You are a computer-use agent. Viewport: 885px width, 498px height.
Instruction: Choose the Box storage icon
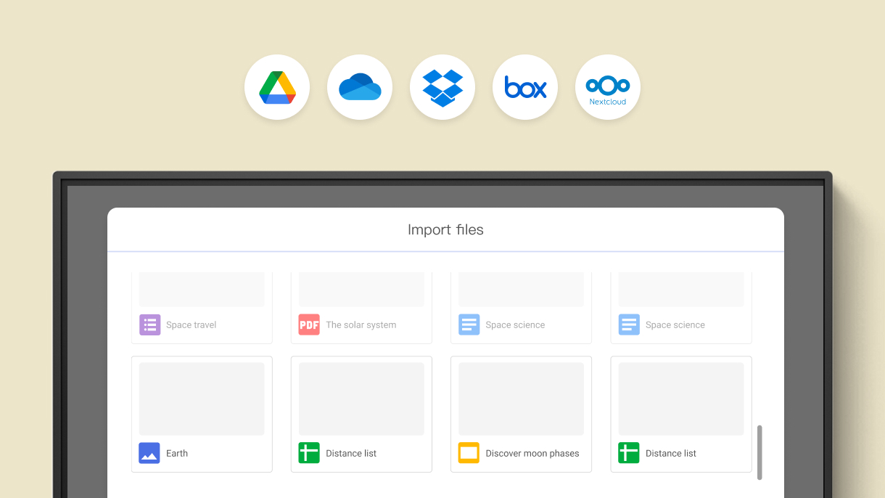click(x=525, y=86)
